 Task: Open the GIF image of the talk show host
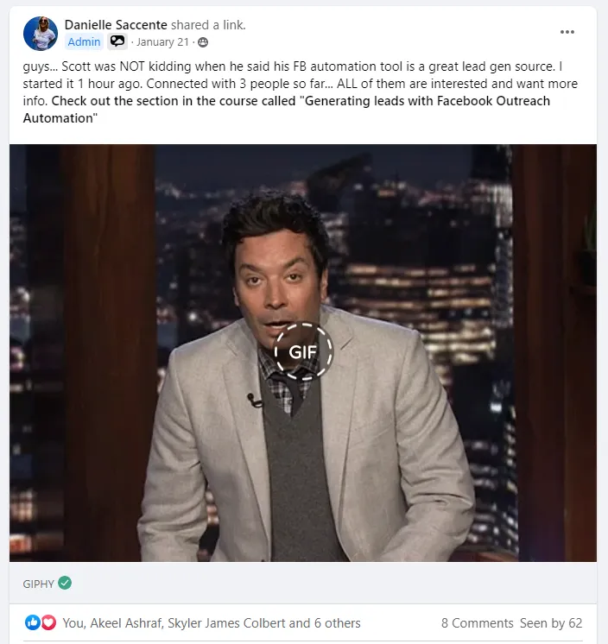303,353
